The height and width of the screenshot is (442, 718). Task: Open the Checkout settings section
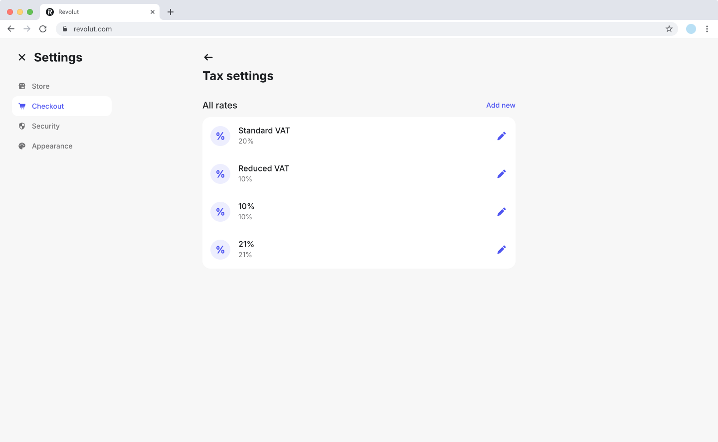(x=48, y=106)
